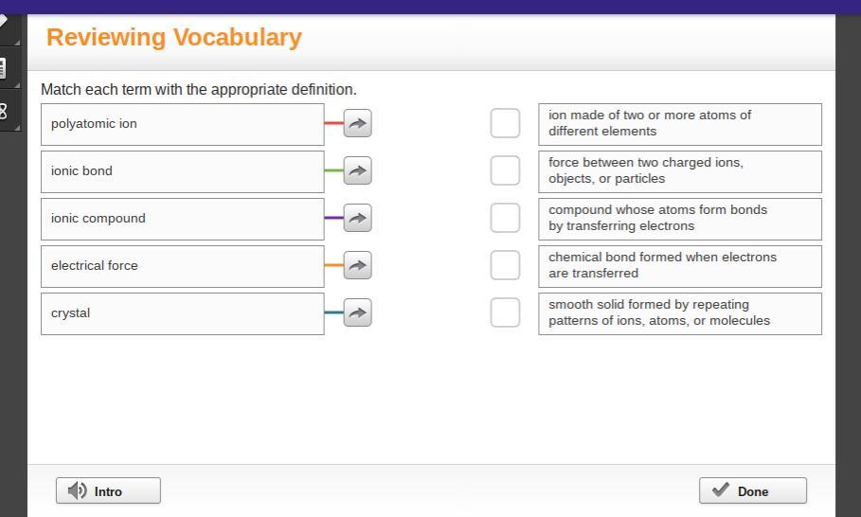Check box for 'compound whose atoms form bonds'

click(505, 218)
